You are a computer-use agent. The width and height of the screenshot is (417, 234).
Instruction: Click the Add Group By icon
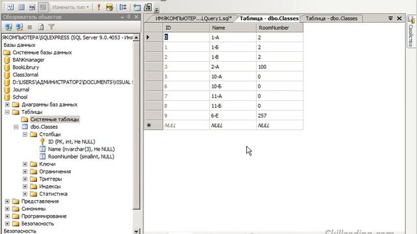[123, 7]
